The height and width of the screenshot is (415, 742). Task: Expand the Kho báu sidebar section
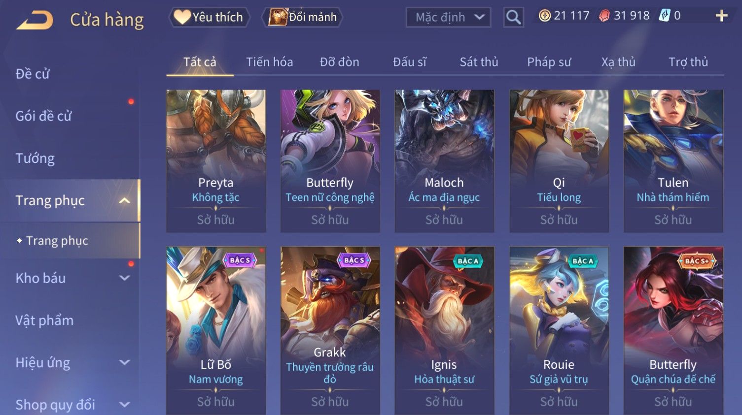[x=125, y=278]
